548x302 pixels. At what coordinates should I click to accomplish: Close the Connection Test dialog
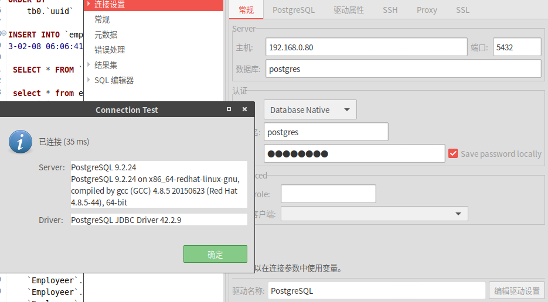coord(244,109)
